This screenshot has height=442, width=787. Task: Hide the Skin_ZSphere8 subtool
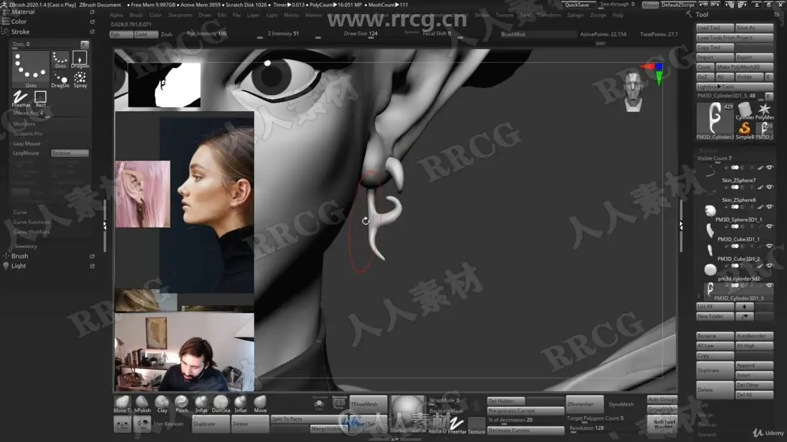(x=769, y=187)
